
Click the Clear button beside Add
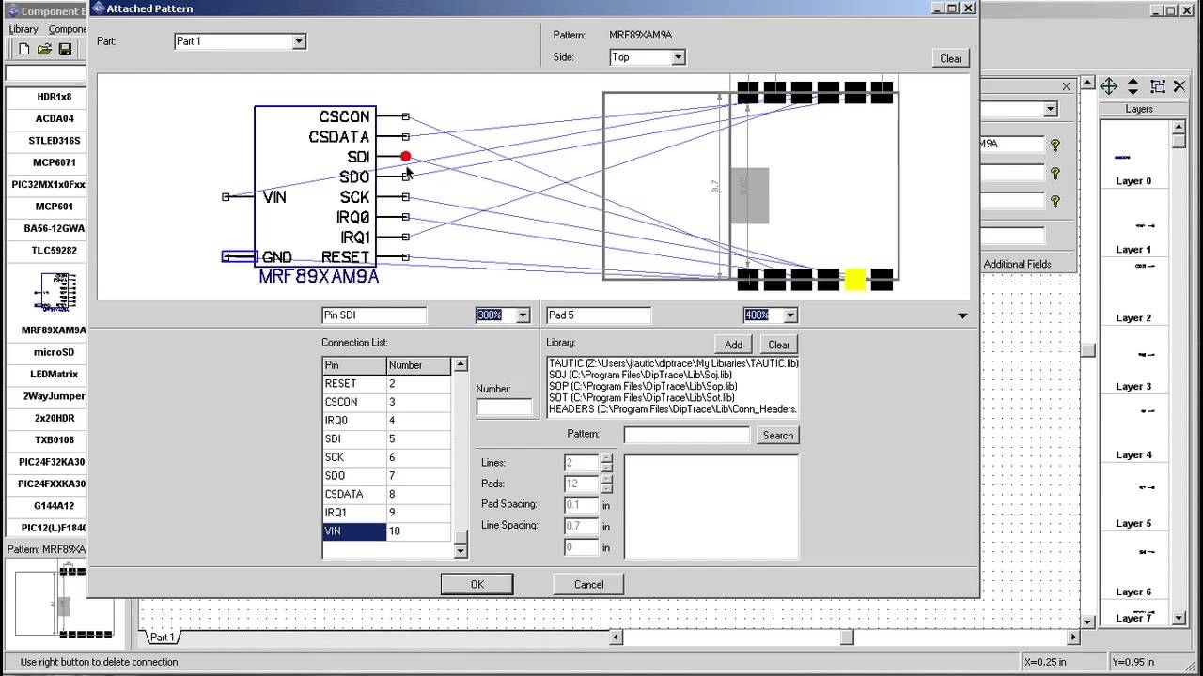coord(779,345)
